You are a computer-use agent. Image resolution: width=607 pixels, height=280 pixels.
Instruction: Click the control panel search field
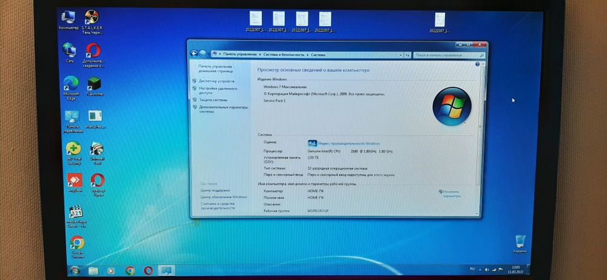pos(449,55)
